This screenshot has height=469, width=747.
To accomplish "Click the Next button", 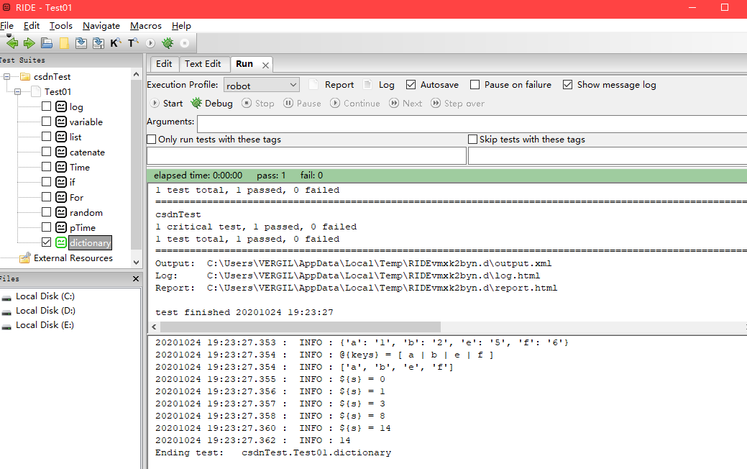I will (405, 104).
